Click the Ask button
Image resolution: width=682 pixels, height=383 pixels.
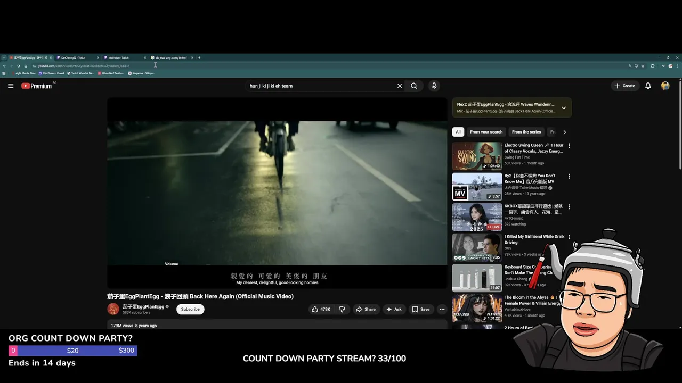click(x=394, y=309)
